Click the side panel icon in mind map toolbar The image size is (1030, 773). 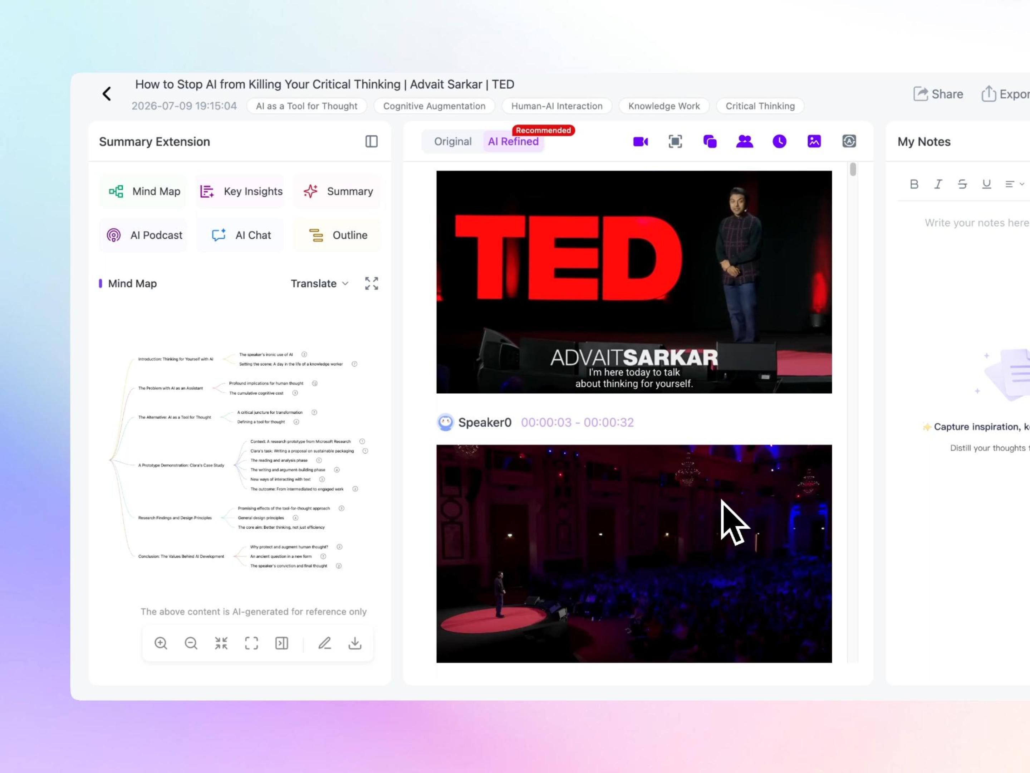coord(282,643)
